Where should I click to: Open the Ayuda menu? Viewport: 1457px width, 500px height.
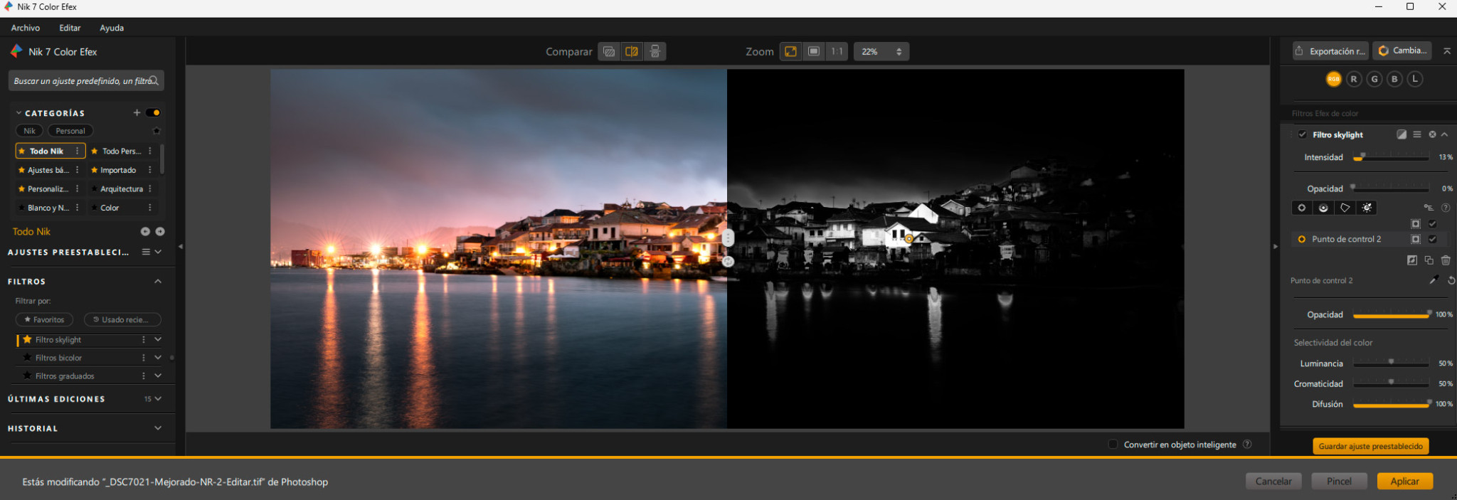[112, 28]
